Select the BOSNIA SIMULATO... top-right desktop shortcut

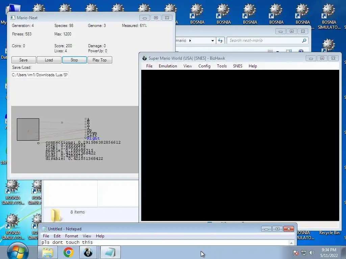pyautogui.click(x=329, y=17)
